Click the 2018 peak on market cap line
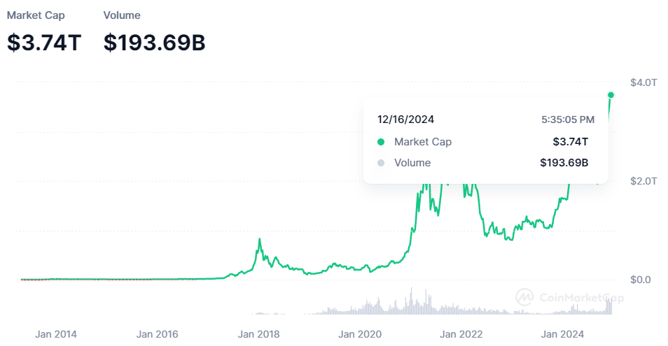668x346 pixels. 260,240
